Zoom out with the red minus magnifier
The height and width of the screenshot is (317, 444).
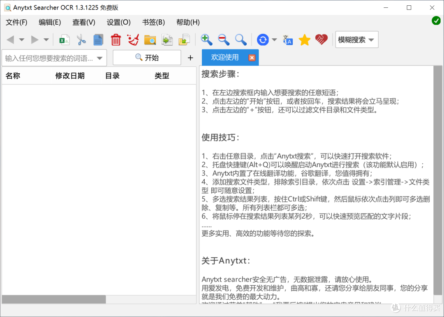pos(223,40)
